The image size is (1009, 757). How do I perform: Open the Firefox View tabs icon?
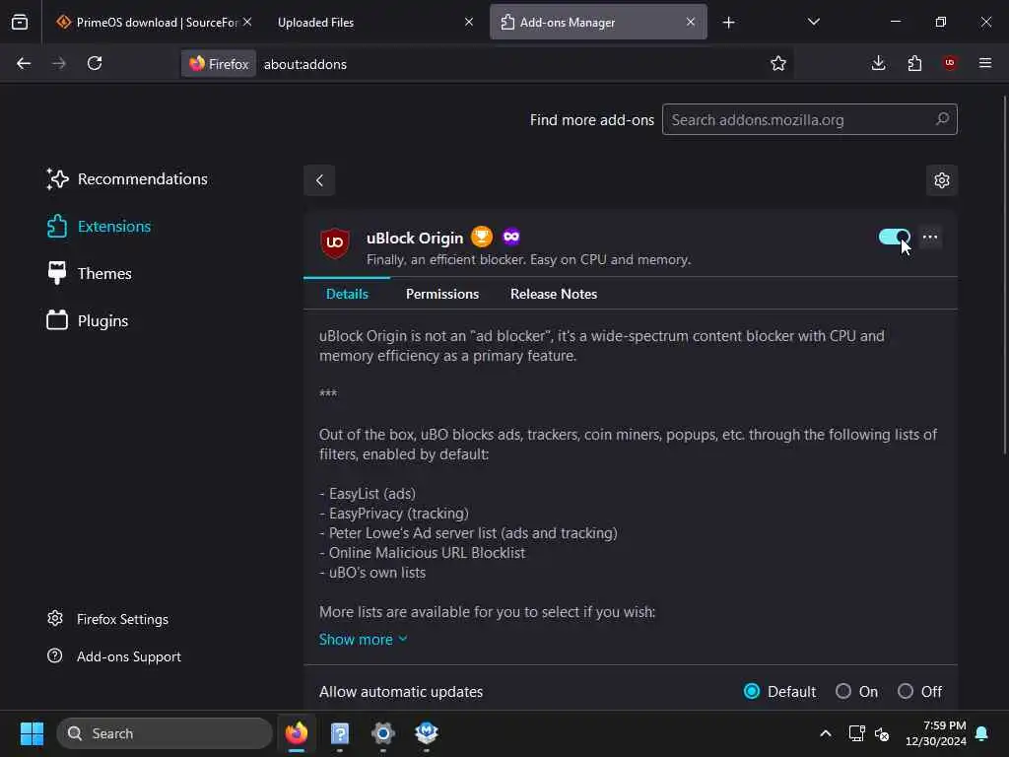[20, 23]
